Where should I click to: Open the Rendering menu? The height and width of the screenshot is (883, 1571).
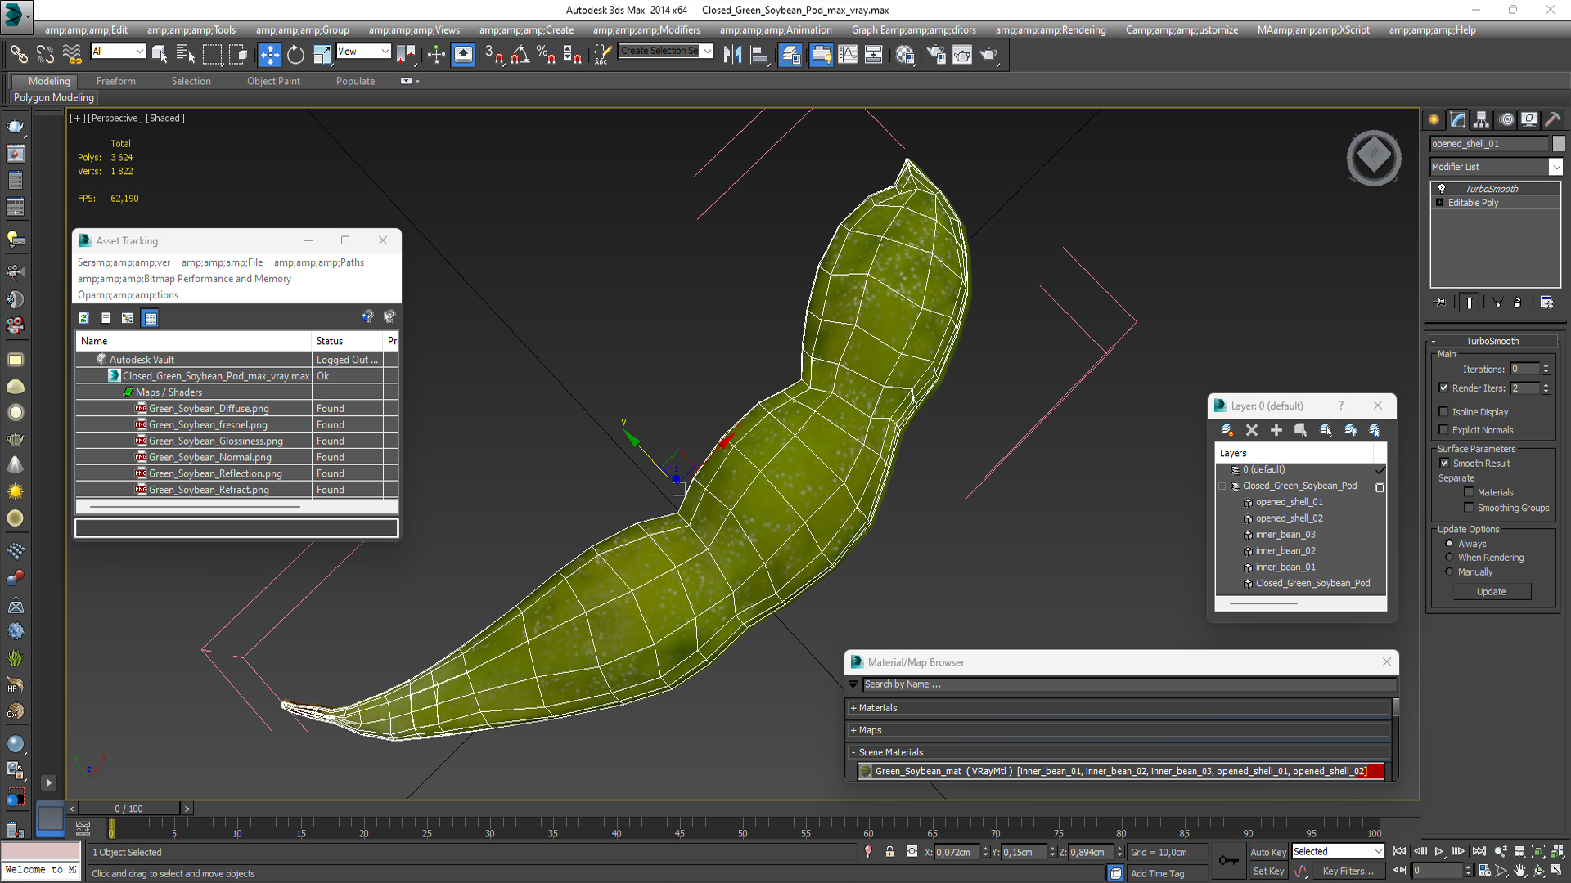pyautogui.click(x=1051, y=30)
